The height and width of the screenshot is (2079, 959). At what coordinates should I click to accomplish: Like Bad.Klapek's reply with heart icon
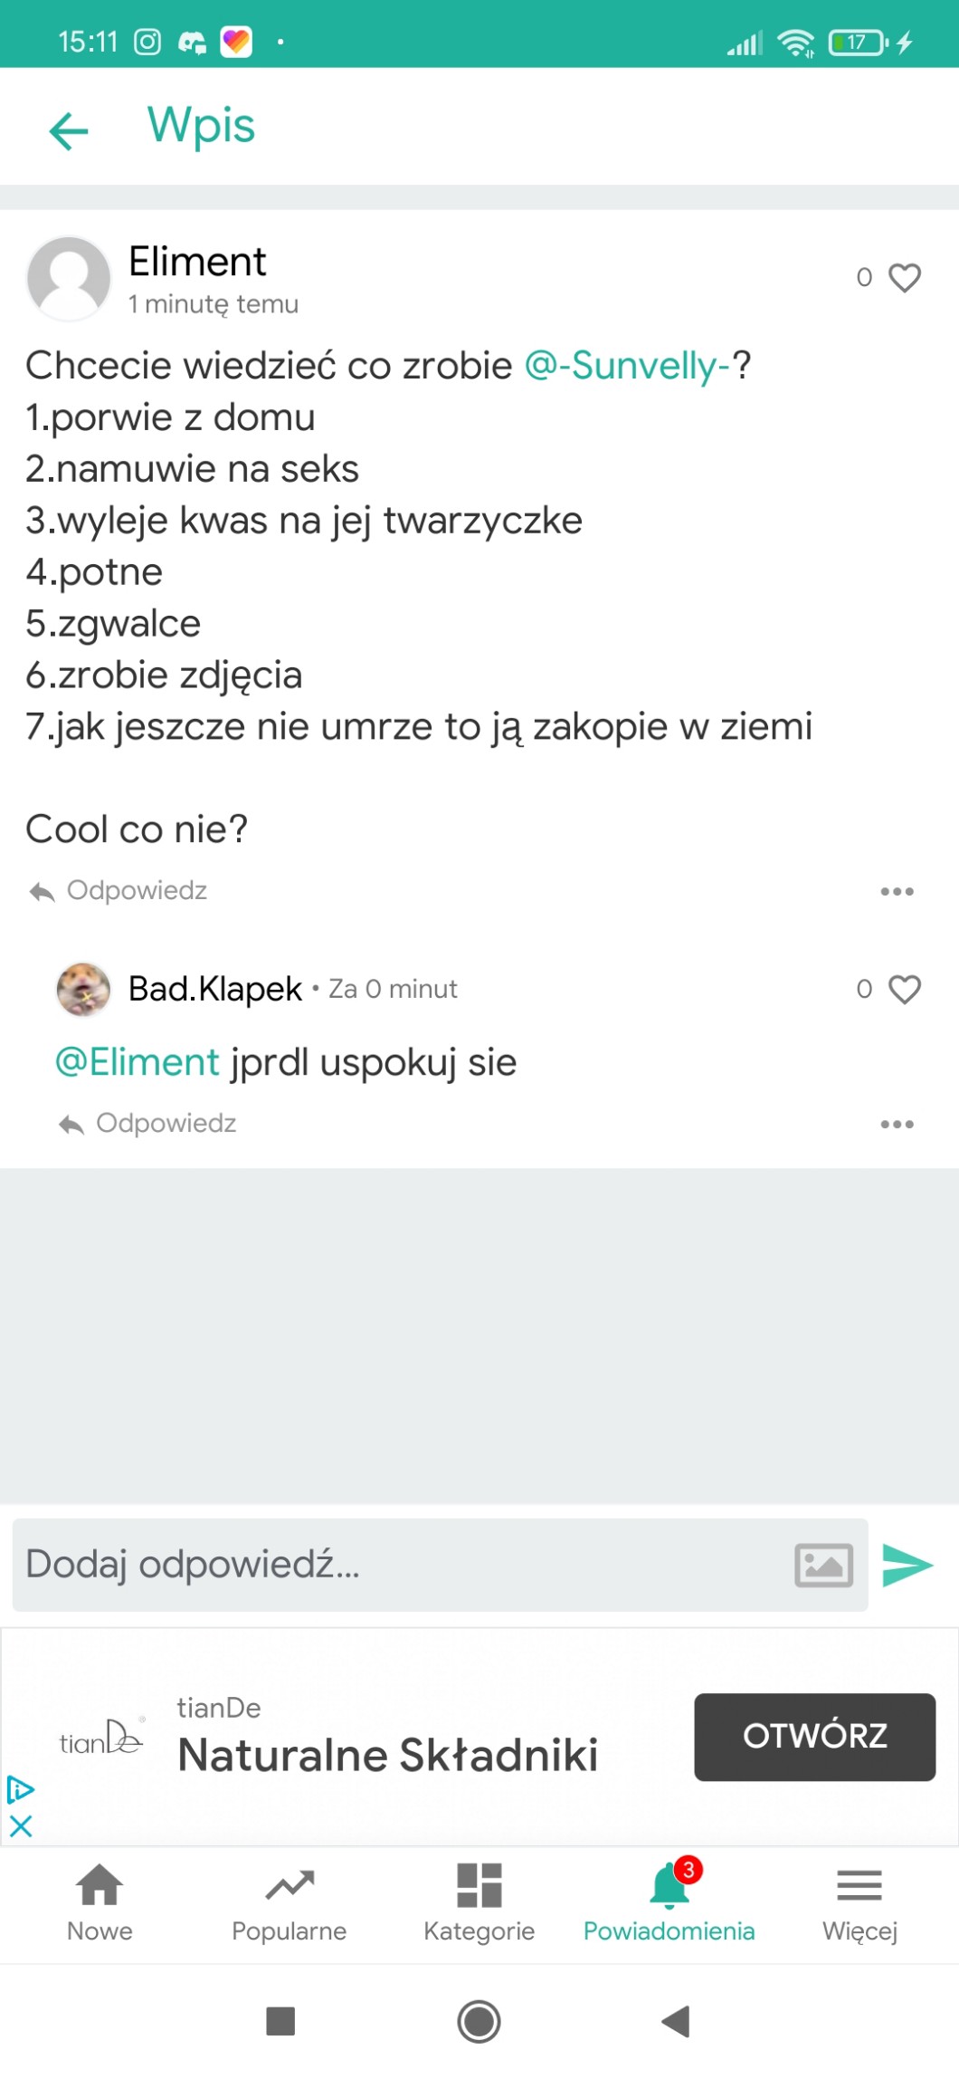(904, 989)
